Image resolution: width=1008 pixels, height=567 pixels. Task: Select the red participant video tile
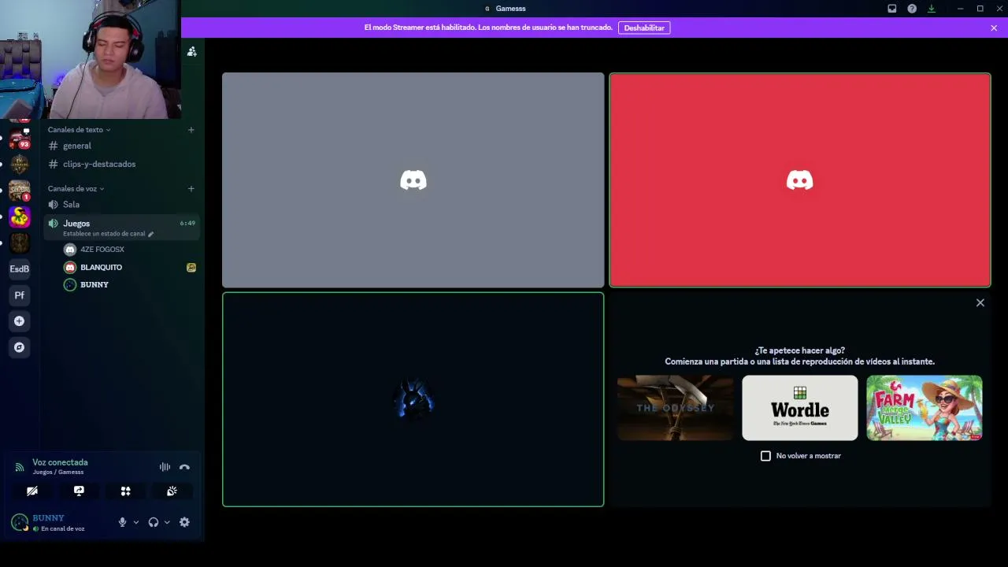coord(800,180)
